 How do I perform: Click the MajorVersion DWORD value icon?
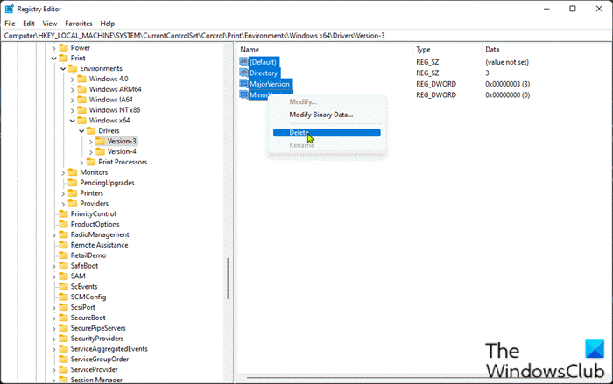(x=243, y=84)
